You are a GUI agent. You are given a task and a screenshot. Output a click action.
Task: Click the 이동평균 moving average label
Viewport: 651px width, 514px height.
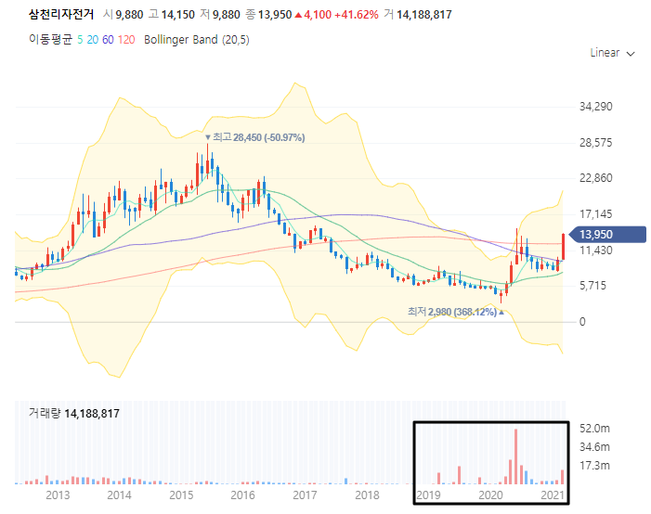50,39
